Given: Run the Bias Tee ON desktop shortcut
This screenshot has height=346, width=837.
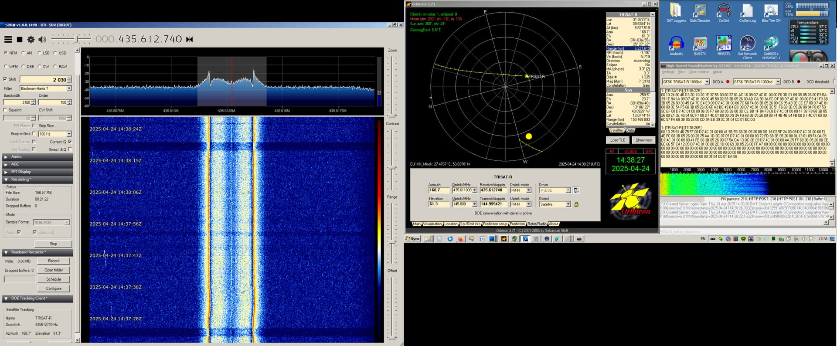Looking at the screenshot, I should [x=771, y=13].
